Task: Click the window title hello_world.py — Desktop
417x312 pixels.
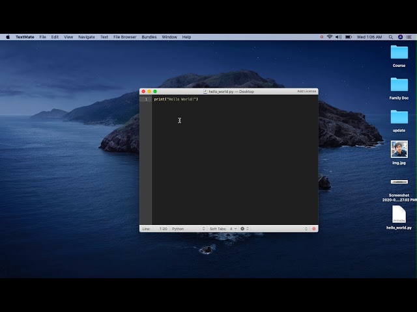Action: point(231,92)
